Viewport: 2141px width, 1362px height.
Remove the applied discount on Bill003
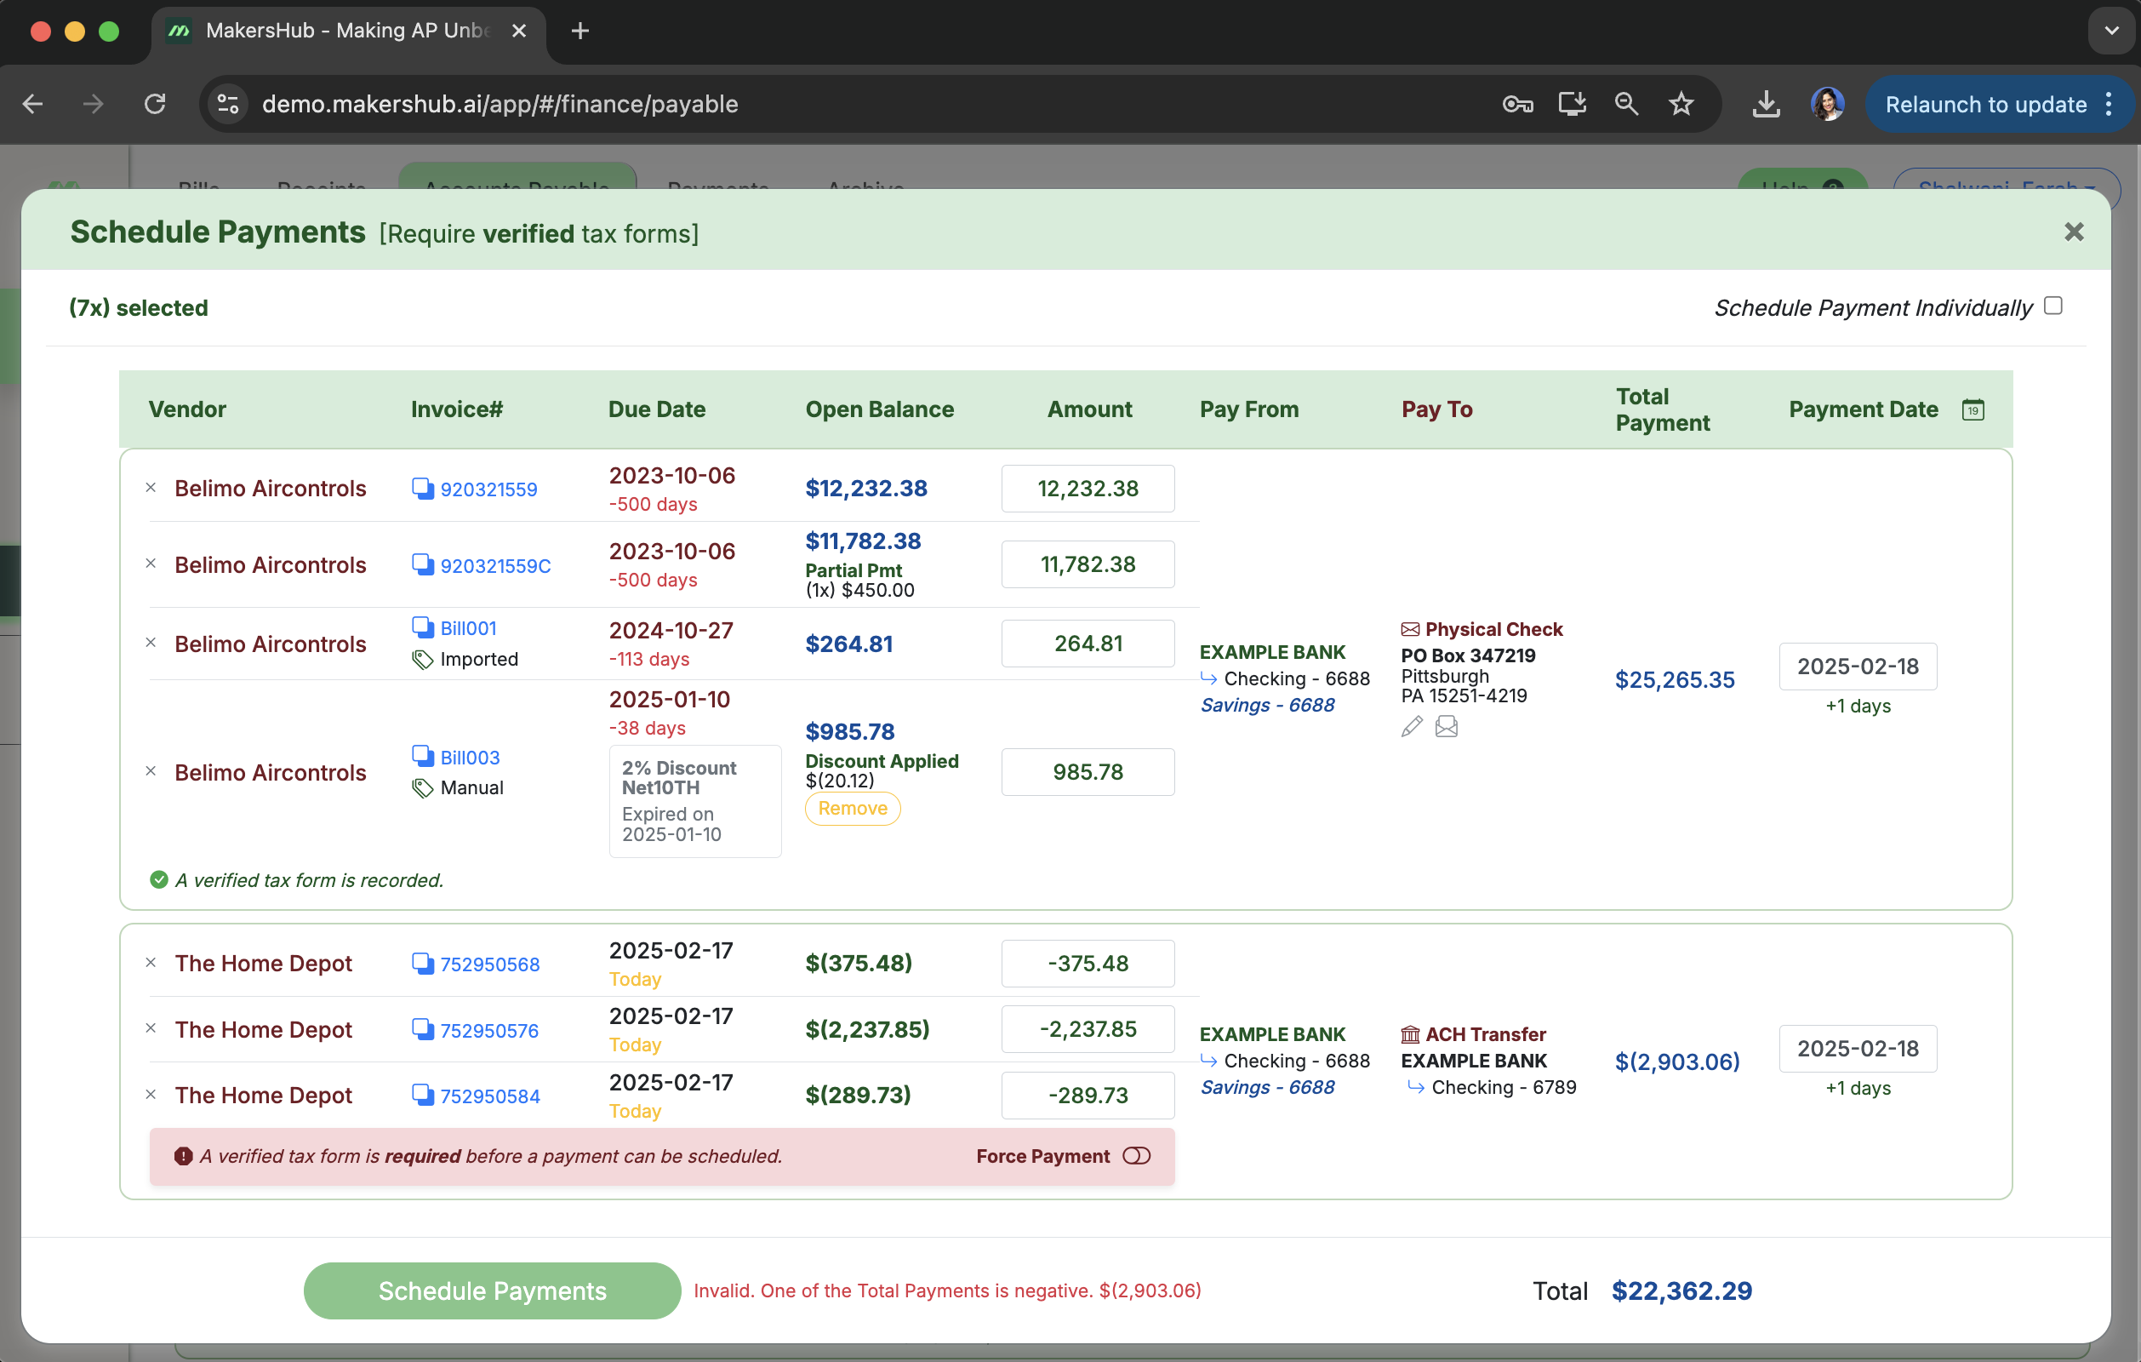pos(852,809)
